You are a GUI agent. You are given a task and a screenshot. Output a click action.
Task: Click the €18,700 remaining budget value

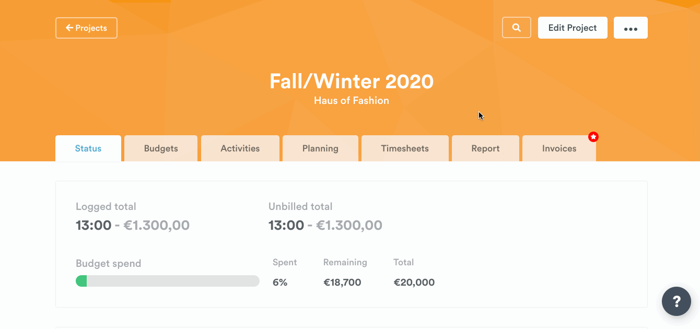coord(342,283)
